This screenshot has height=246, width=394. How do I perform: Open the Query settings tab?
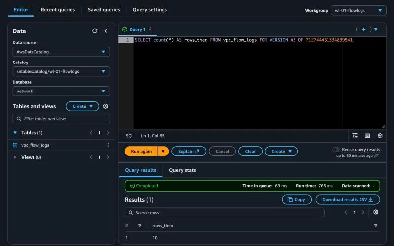(x=150, y=10)
